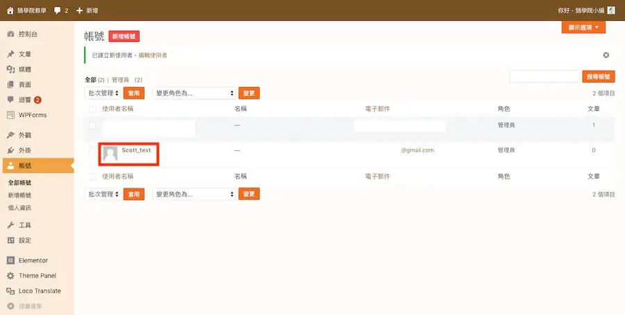625x315 pixels.
Task: Open Scott_test username link
Action: (136, 150)
